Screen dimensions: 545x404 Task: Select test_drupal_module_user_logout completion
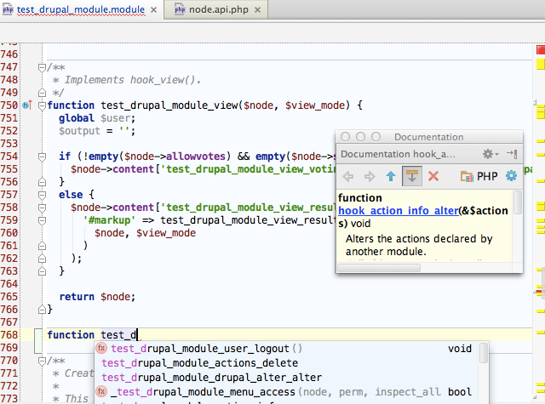coord(286,348)
